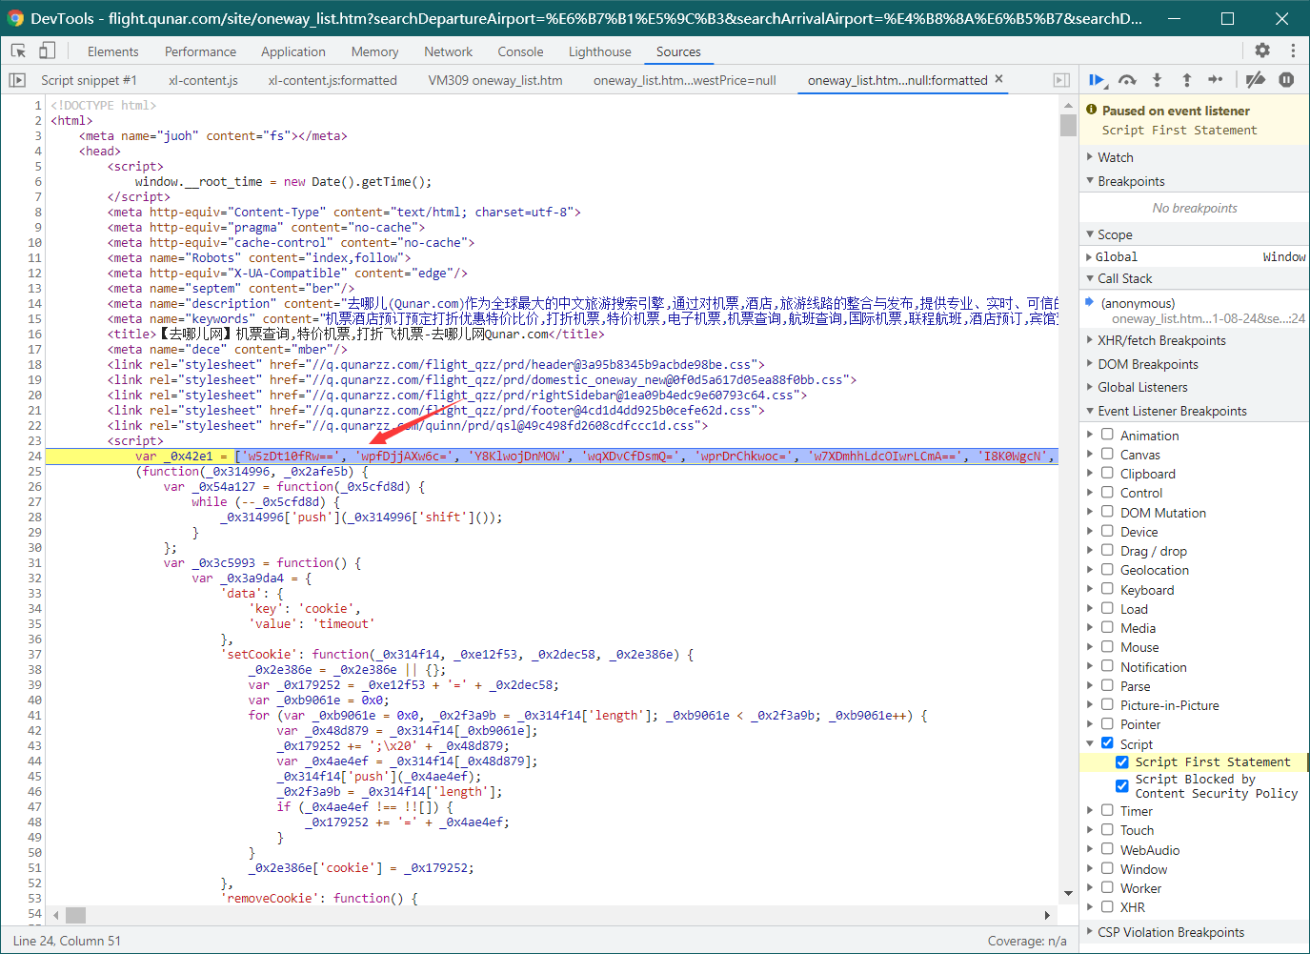Select the (anonymous) call stack frame arrow
The width and height of the screenshot is (1310, 954).
(1090, 302)
